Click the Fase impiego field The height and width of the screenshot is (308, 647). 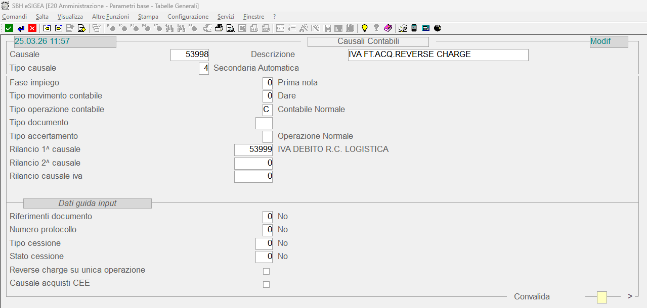(268, 82)
